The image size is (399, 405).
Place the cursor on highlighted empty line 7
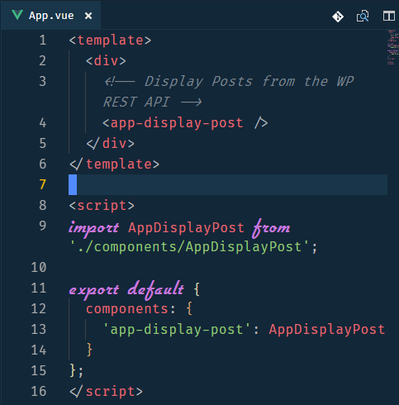(228, 184)
